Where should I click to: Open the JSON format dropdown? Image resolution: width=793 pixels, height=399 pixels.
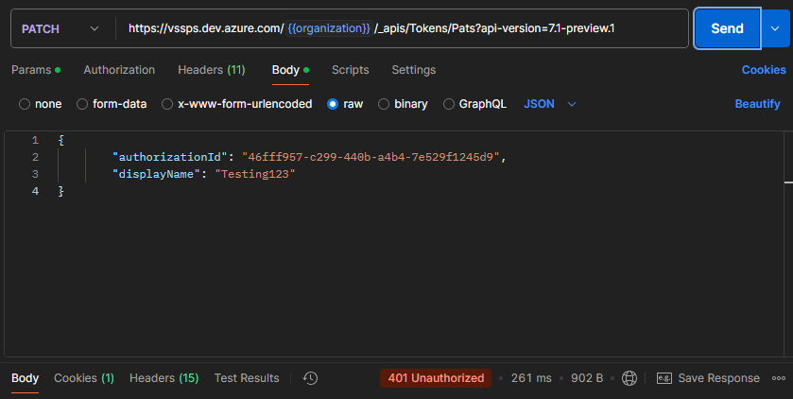550,104
